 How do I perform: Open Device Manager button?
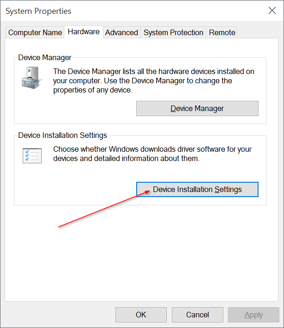click(x=197, y=108)
